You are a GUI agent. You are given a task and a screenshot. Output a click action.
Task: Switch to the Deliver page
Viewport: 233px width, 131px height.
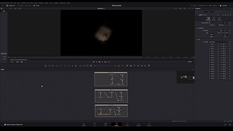pyautogui.click(x=149, y=124)
